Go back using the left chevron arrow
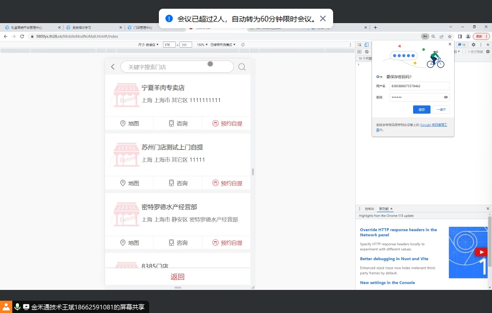This screenshot has height=313, width=492. pos(113,67)
